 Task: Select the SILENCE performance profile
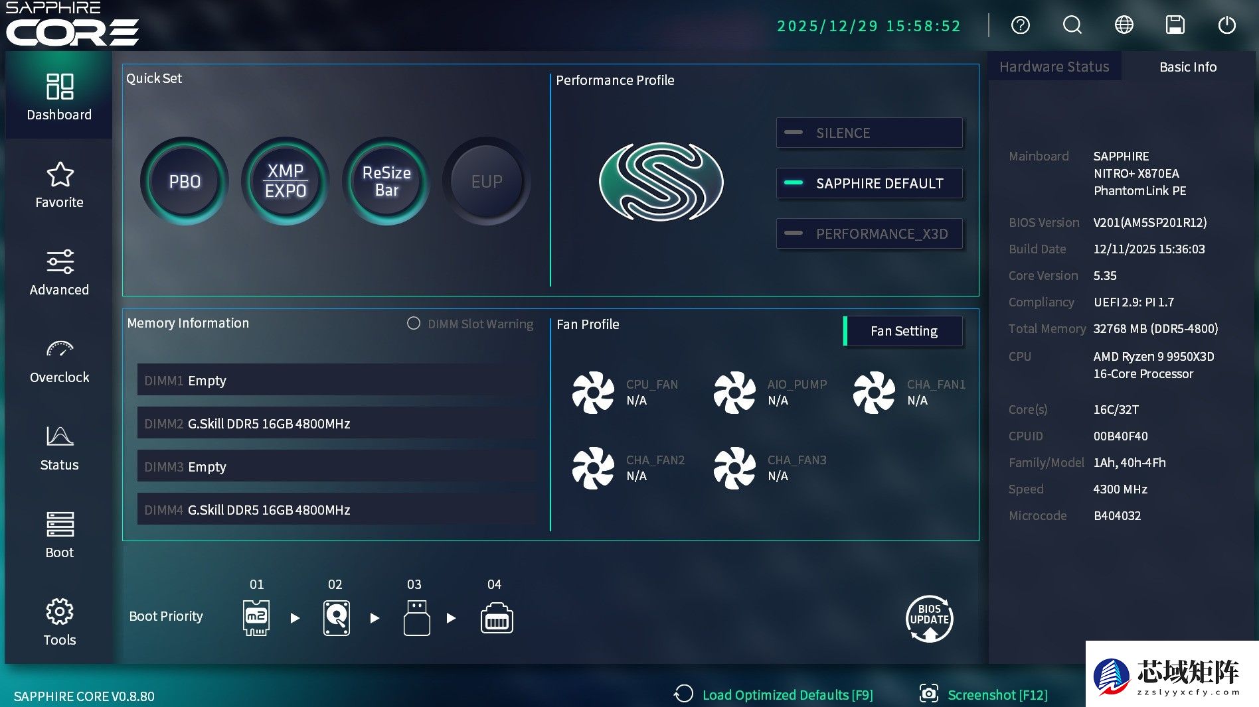pyautogui.click(x=869, y=133)
